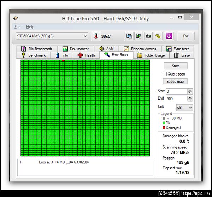The height and width of the screenshot is (197, 212).
Task: Decrease the Start value with down arrow
Action: pyautogui.click(x=190, y=93)
